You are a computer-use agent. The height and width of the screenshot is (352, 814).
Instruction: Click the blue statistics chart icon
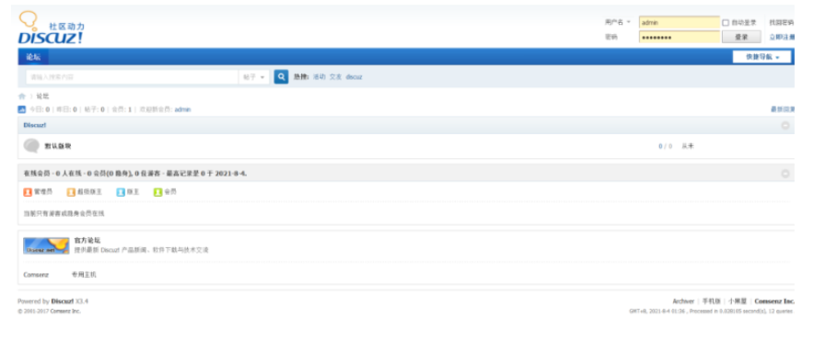(22, 109)
